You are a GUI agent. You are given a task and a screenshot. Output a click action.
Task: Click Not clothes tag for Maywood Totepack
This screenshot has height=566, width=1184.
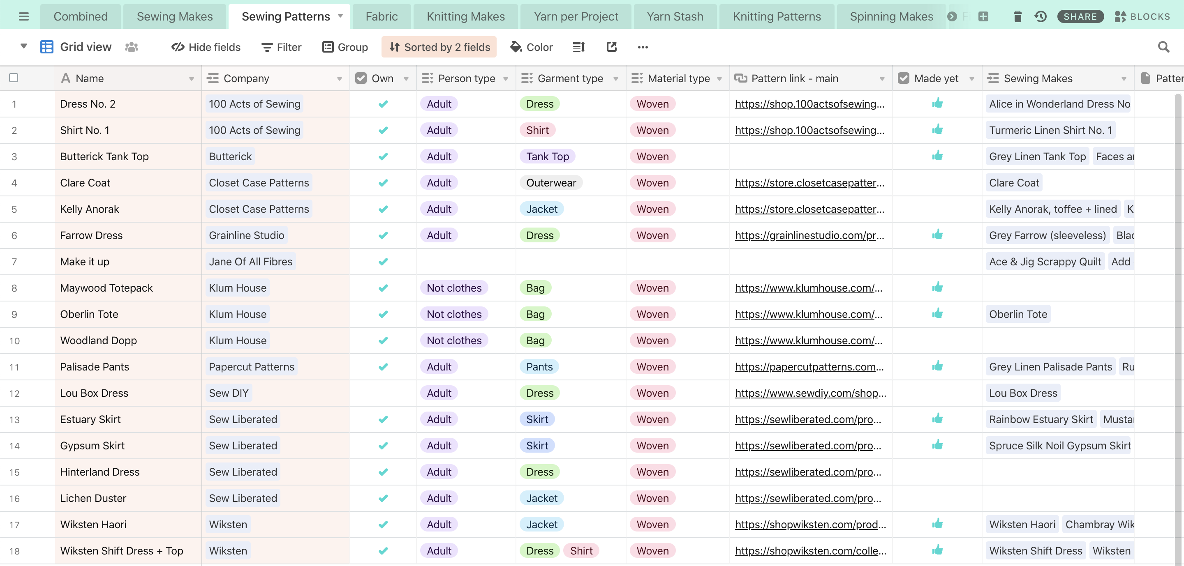454,288
